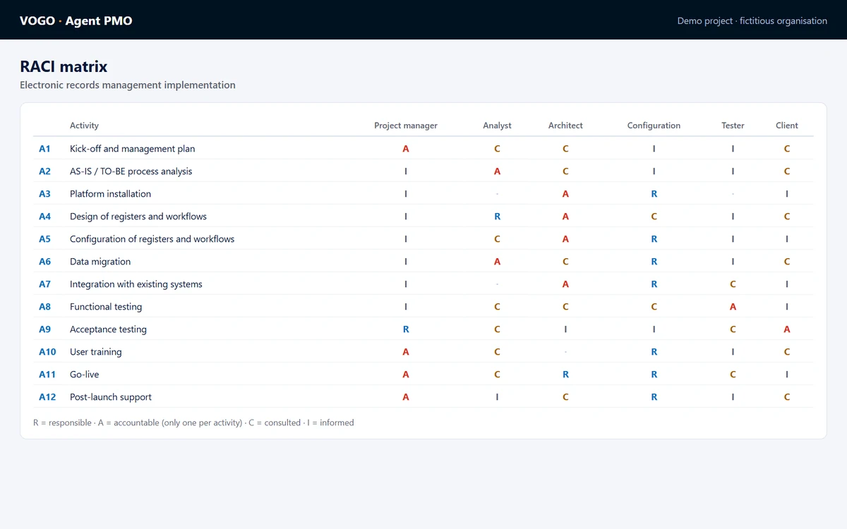
Task: Click the 'RACI matrix' heading
Action: pyautogui.click(x=64, y=66)
